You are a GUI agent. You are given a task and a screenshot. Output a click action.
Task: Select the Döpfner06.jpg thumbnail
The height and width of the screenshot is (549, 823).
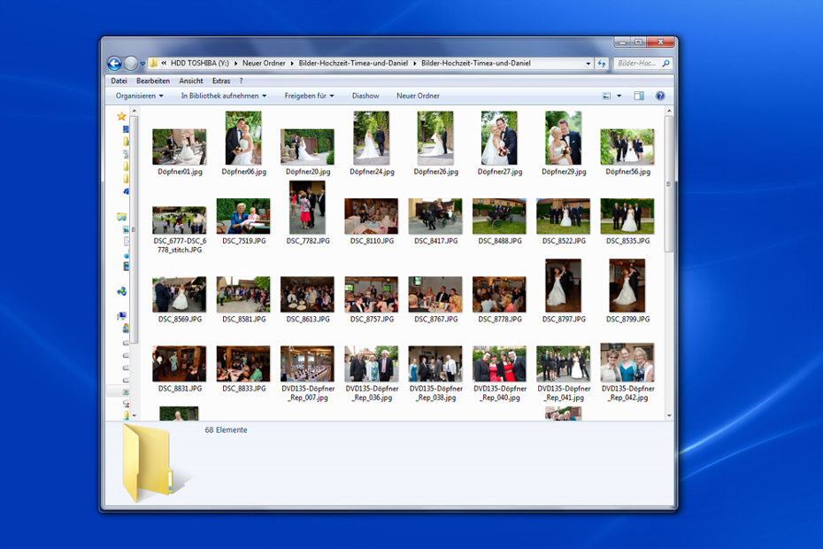pyautogui.click(x=243, y=138)
